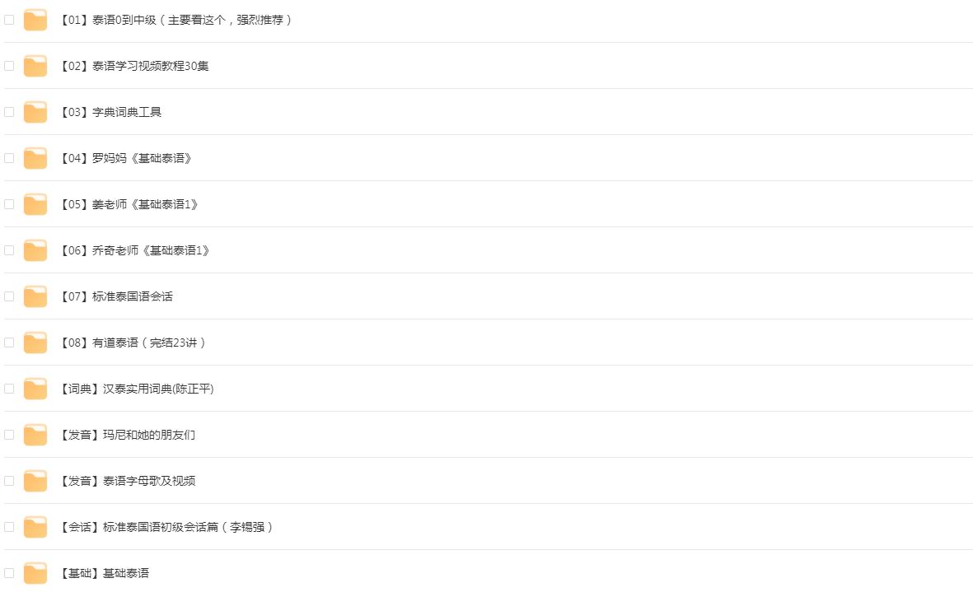
Task: Click folder icon for 【08】有道泰语
Action: coord(35,343)
